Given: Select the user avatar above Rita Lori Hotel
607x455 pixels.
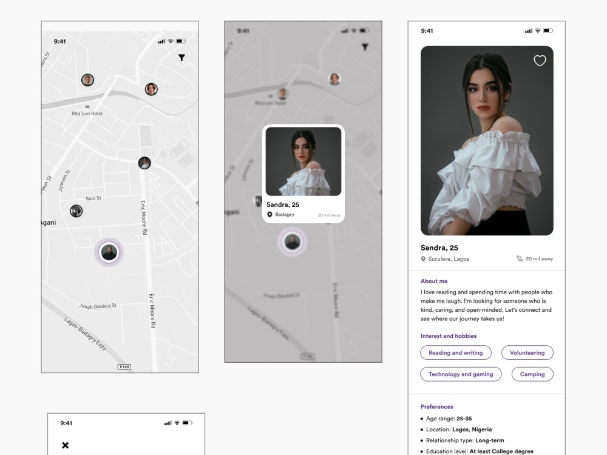Looking at the screenshot, I should (88, 80).
